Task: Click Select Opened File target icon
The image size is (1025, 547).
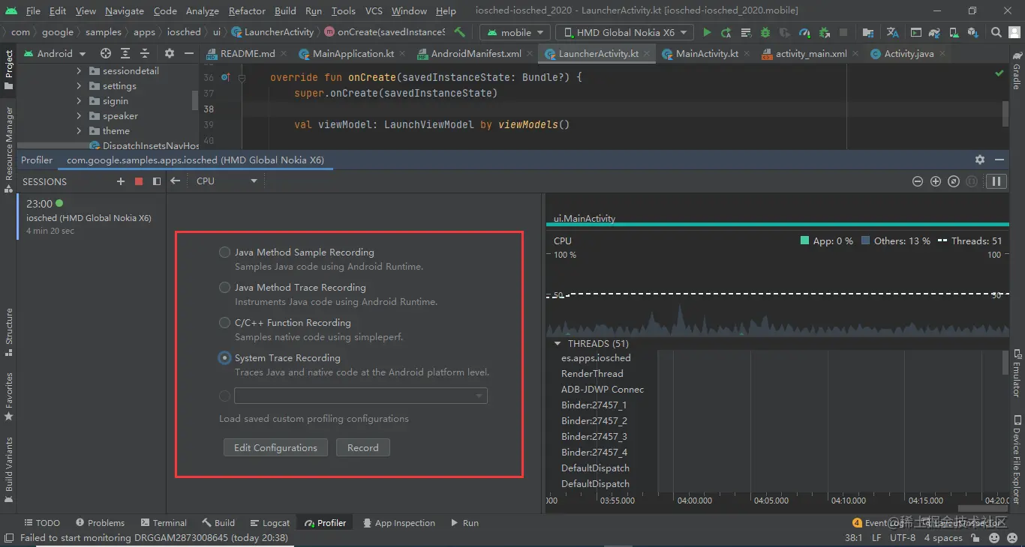Action: [106, 53]
